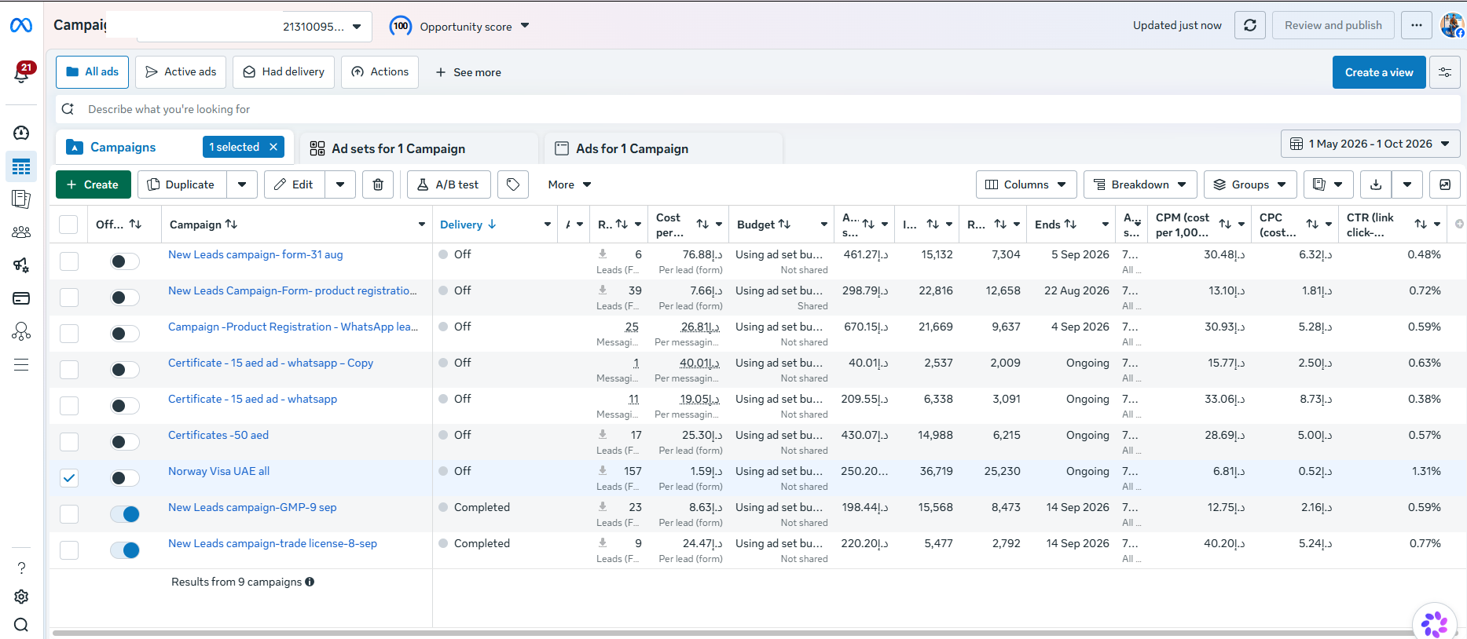Viewport: 1467px width, 639px height.
Task: Click the sidebar Search magnifier icon
Action: click(21, 625)
